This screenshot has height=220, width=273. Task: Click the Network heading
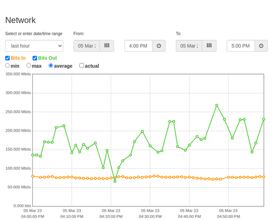tap(20, 20)
